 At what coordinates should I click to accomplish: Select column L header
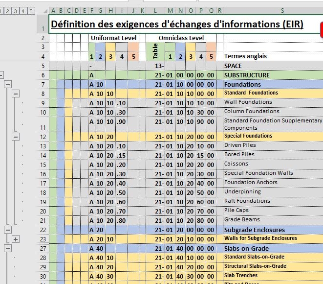click(155, 11)
